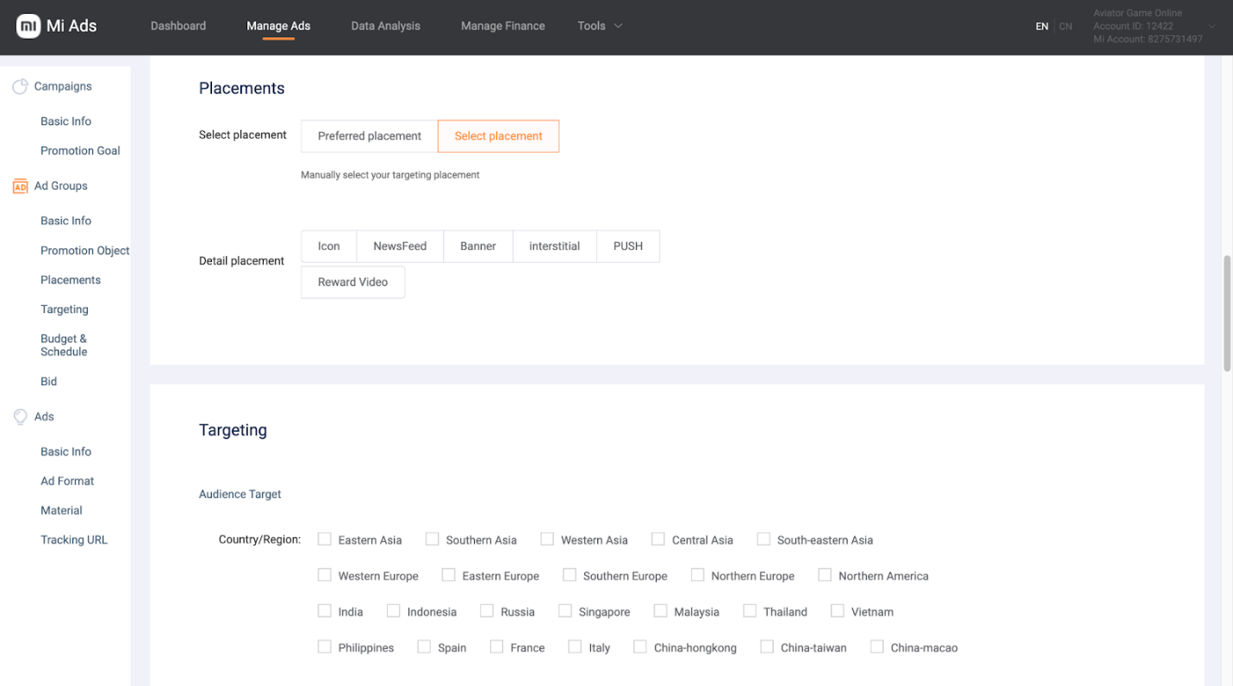Image resolution: width=1233 pixels, height=686 pixels.
Task: Choose the Preferred placement option
Action: [x=369, y=136]
